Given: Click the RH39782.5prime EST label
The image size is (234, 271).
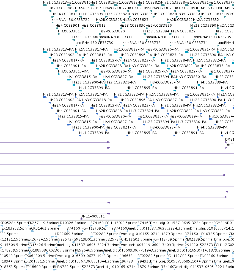Looking at the screenshot, I should click(67, 267).
